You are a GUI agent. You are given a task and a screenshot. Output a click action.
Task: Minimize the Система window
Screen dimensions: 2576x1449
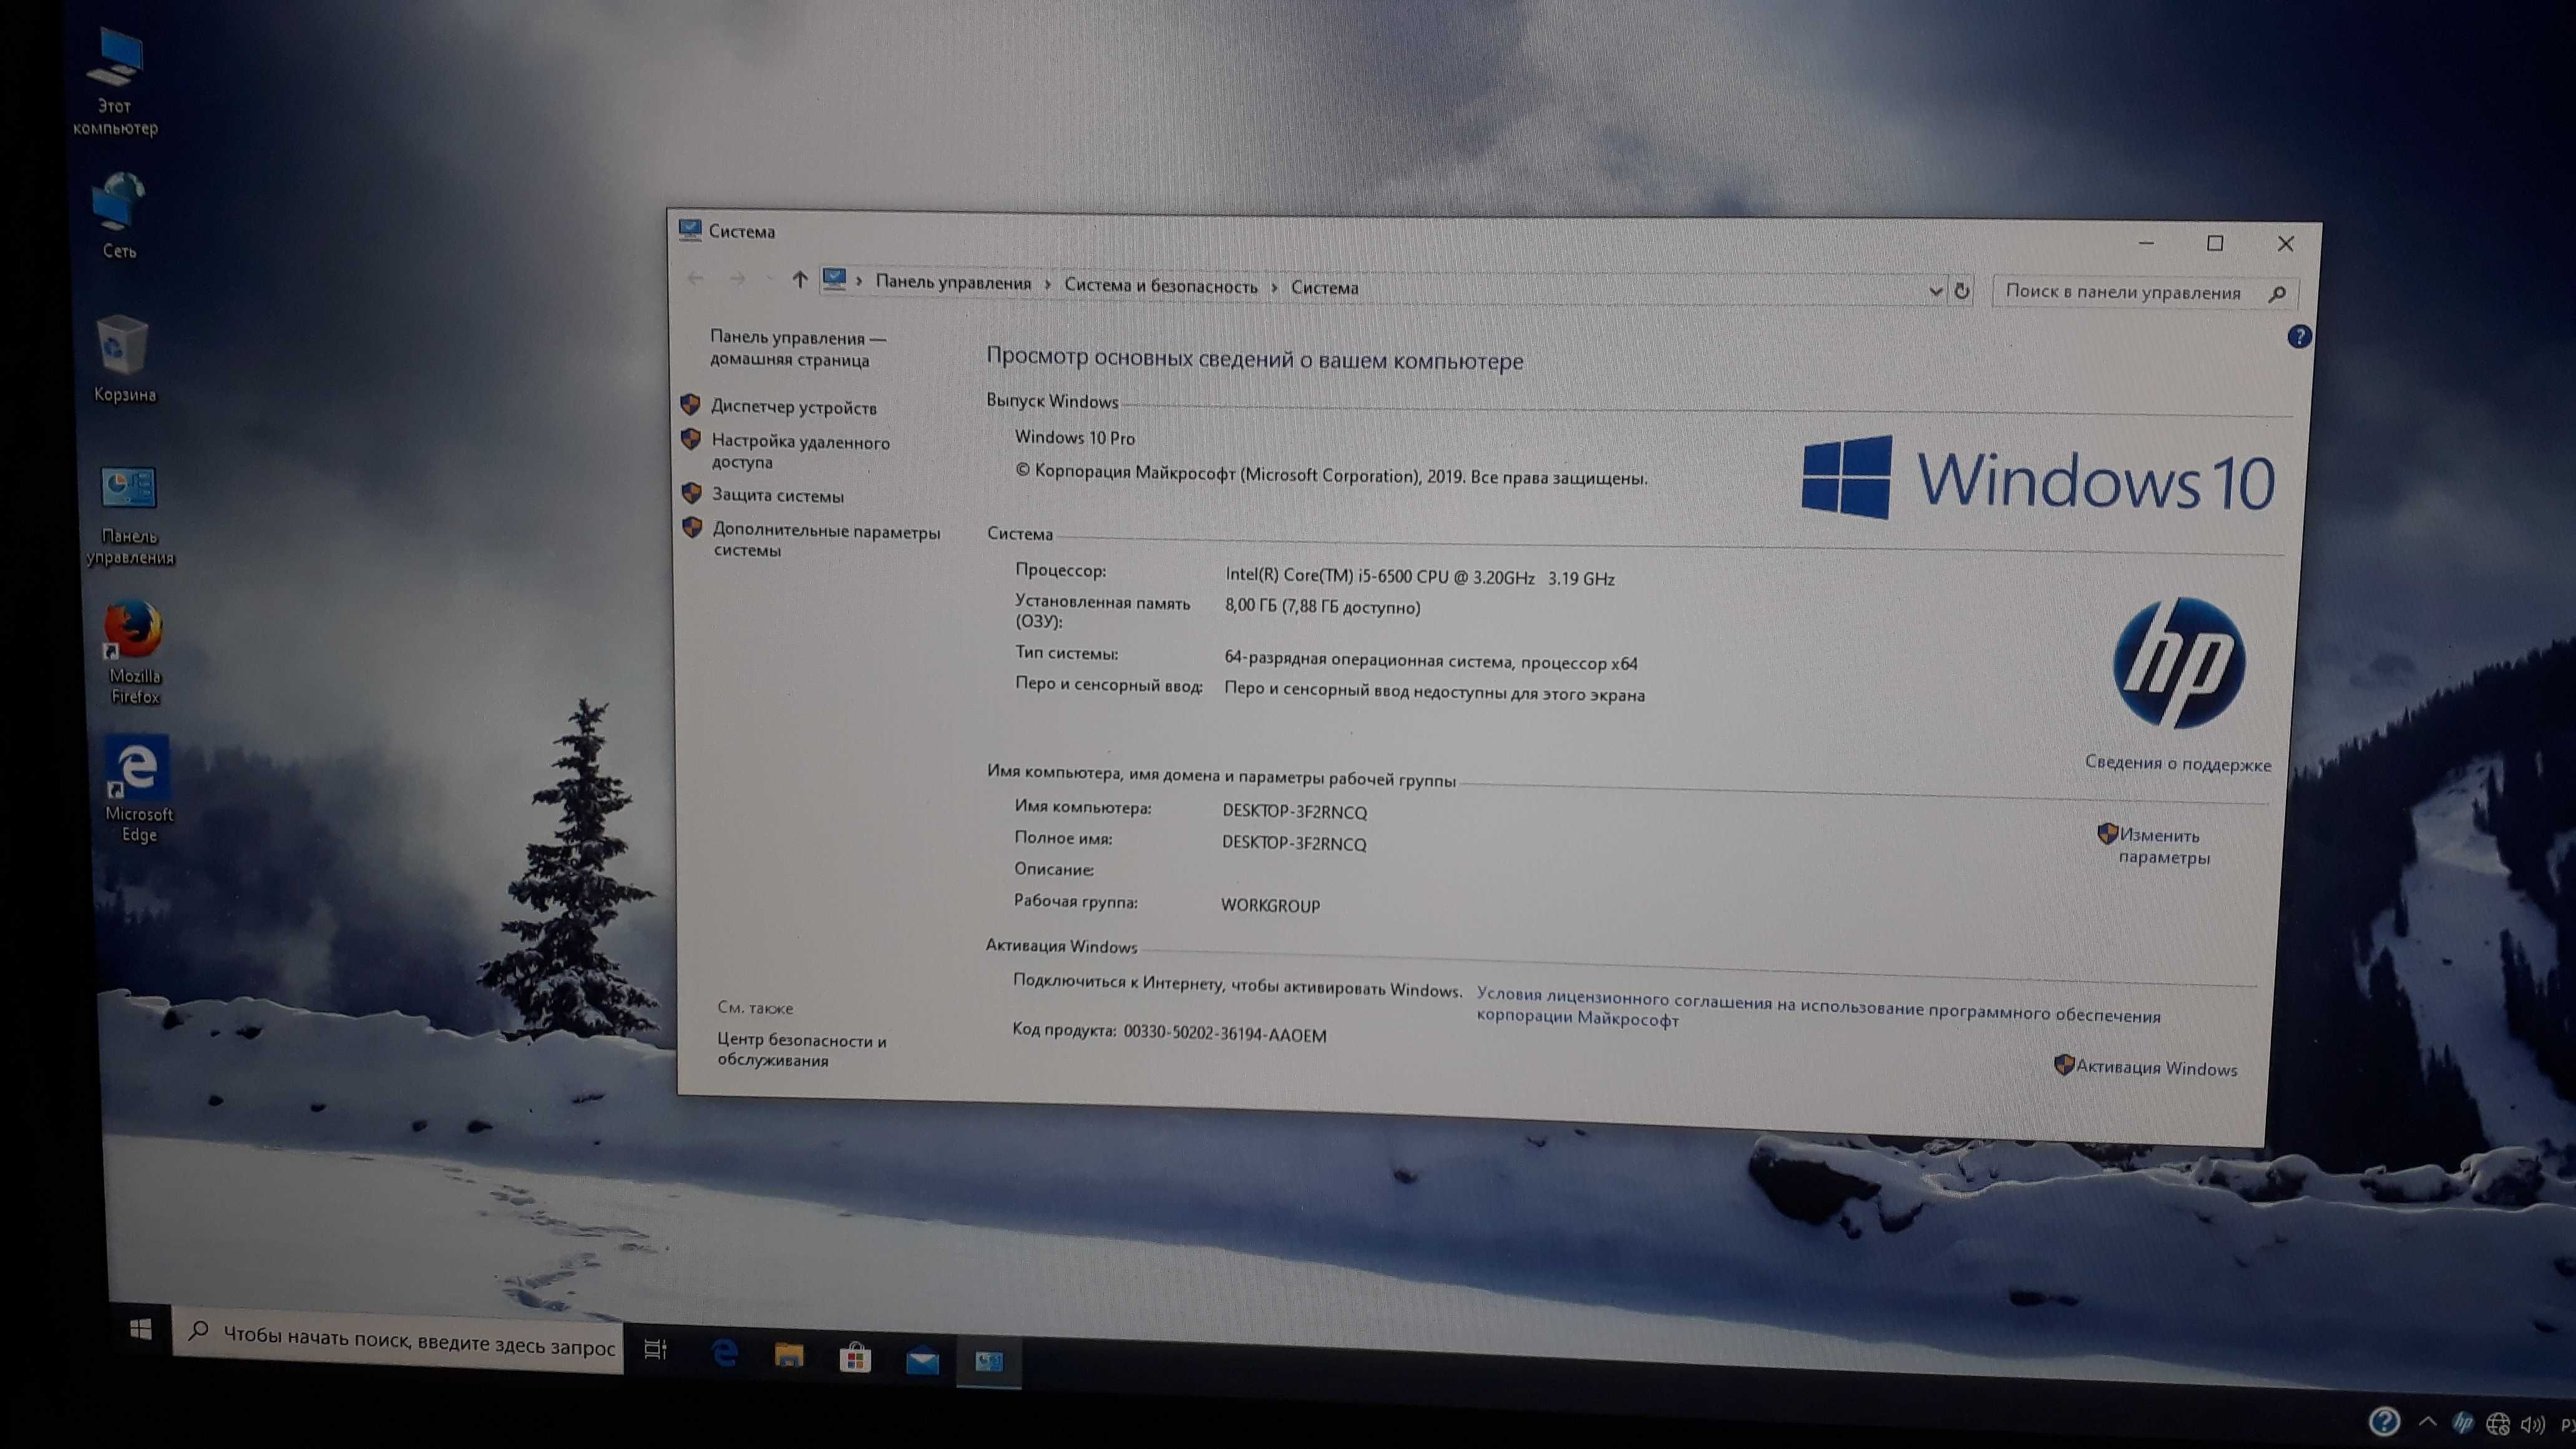[2146, 242]
